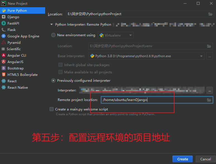Collapse the Python Interpreter section
Viewport: 216px width, 164px height.
pyautogui.click(x=52, y=25)
